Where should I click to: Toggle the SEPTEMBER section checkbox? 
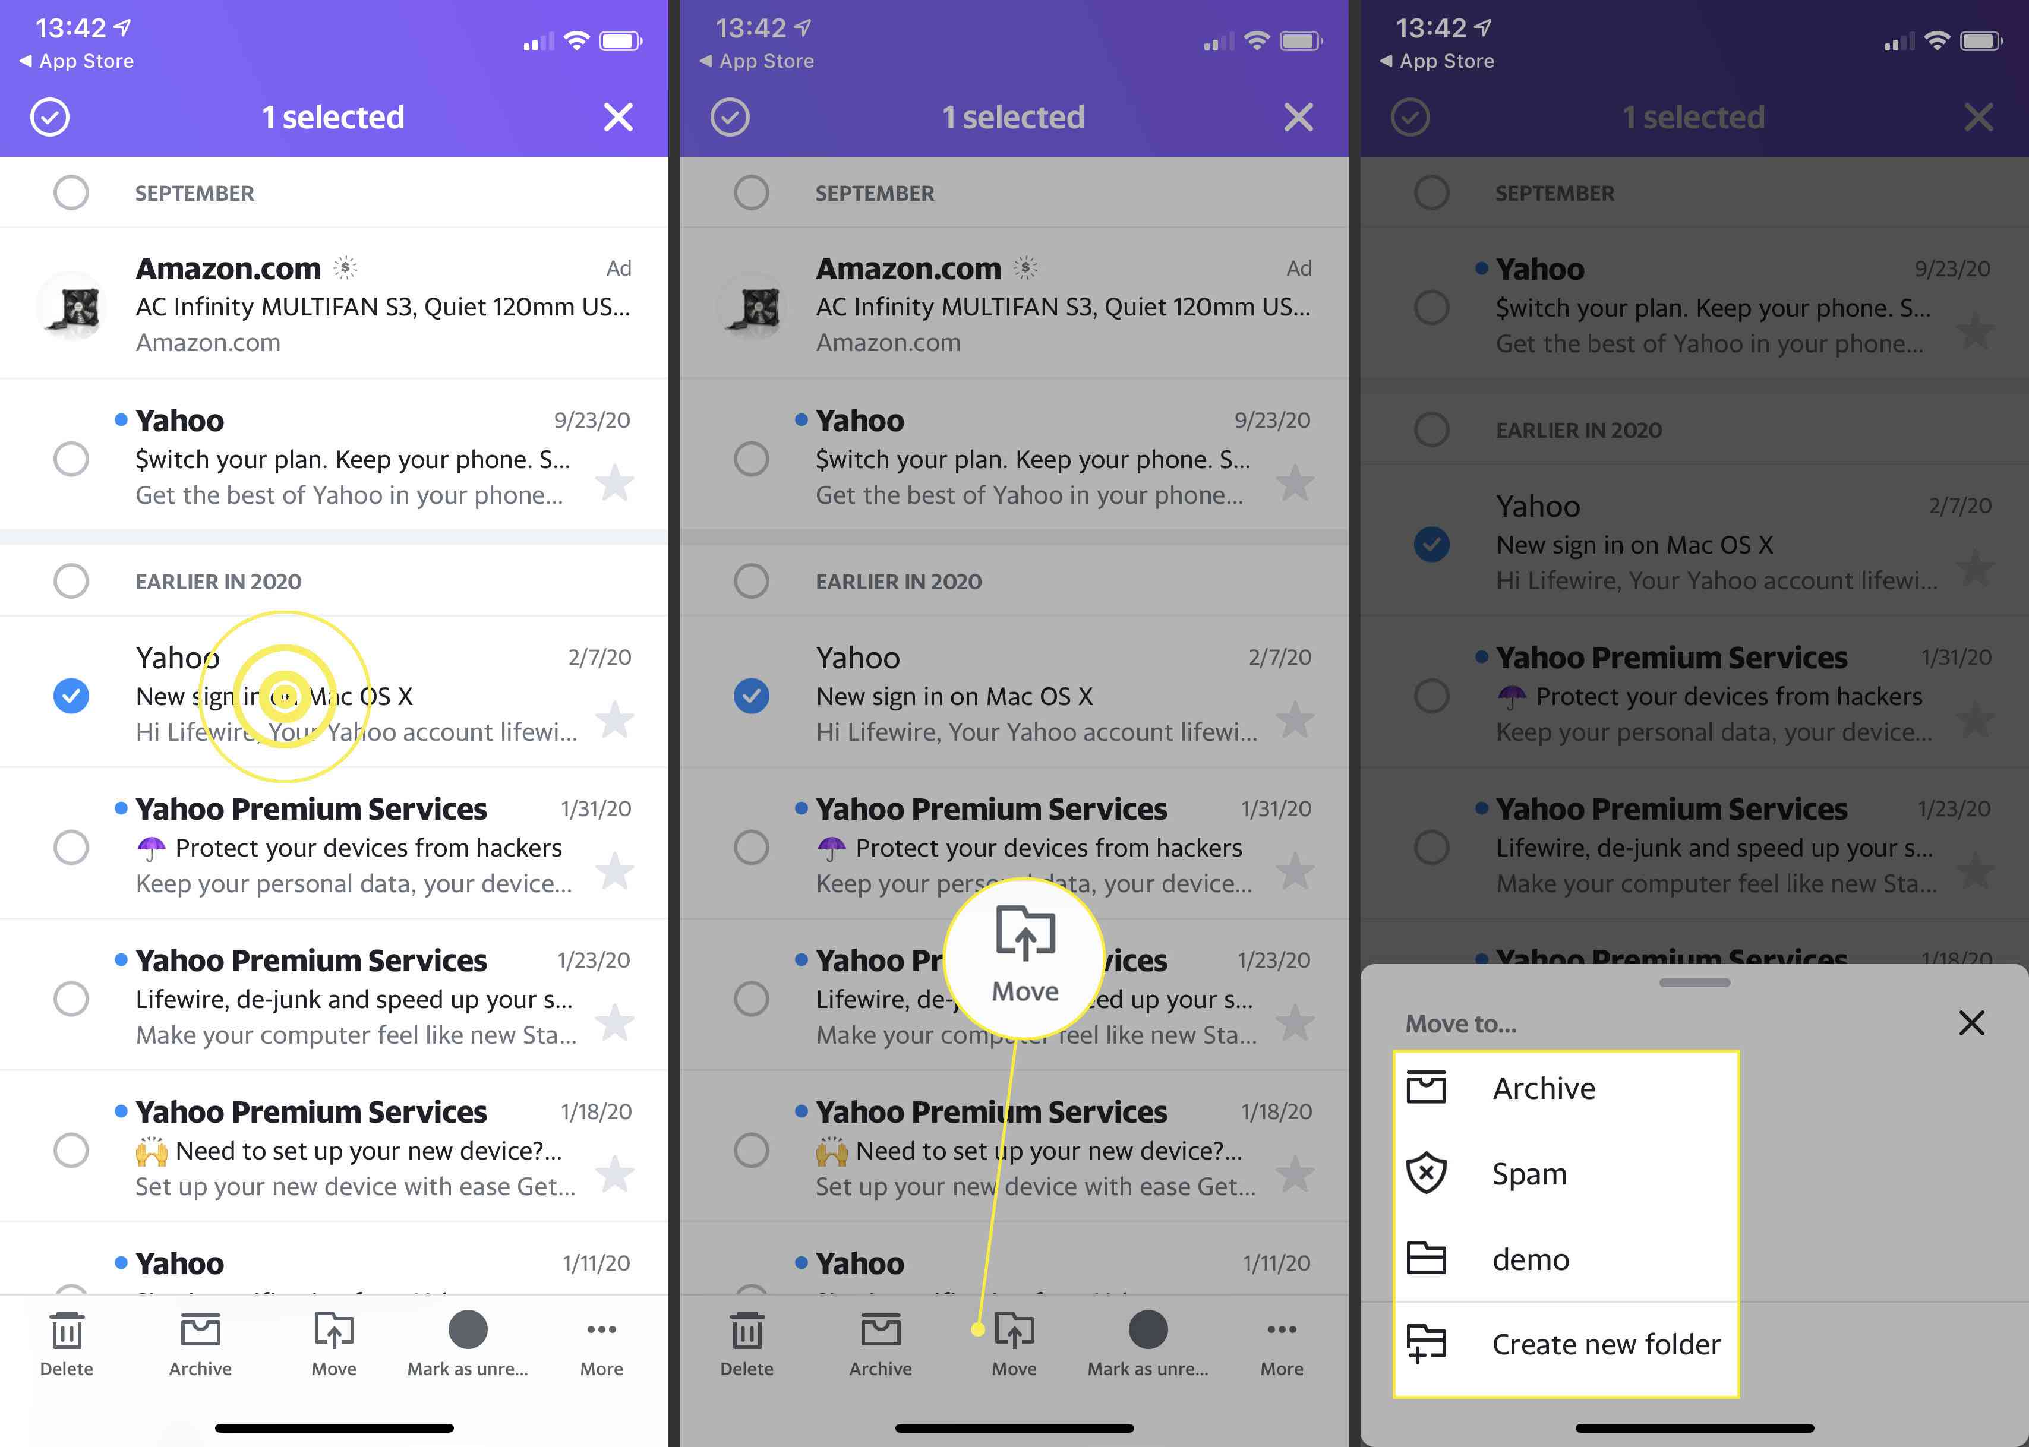pyautogui.click(x=71, y=191)
